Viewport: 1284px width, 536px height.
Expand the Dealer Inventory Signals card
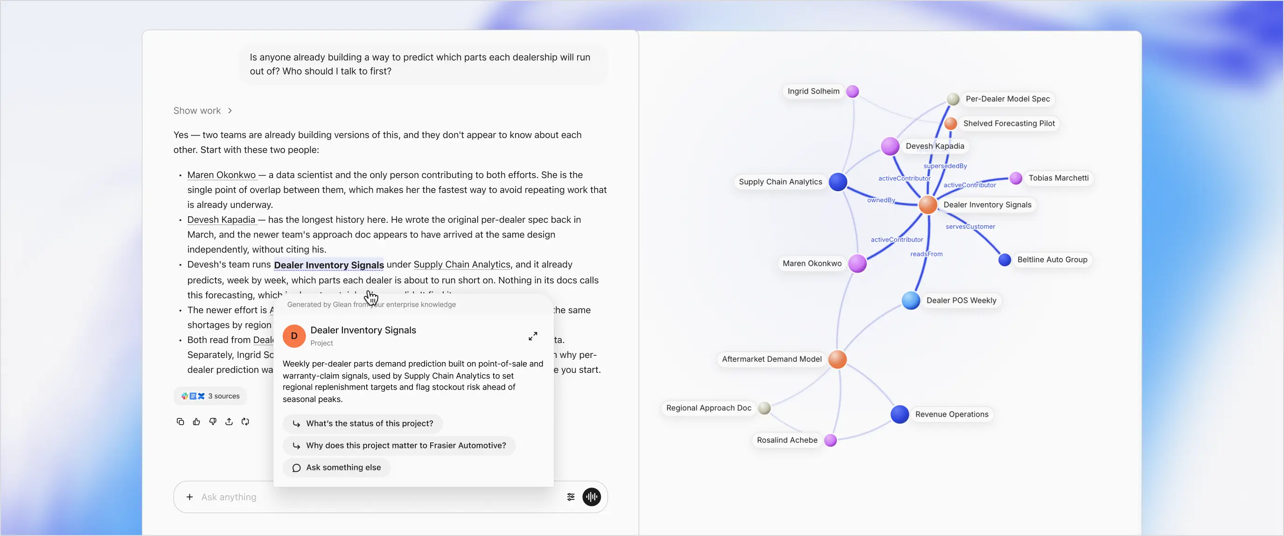tap(533, 336)
